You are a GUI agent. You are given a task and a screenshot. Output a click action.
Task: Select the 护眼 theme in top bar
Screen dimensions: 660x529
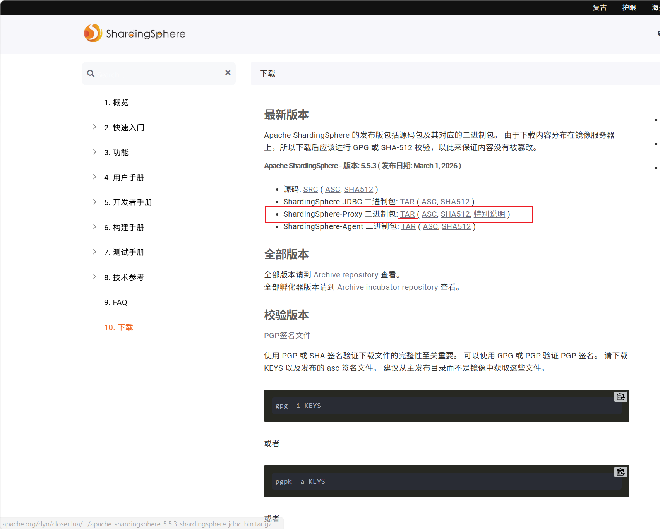click(x=629, y=8)
